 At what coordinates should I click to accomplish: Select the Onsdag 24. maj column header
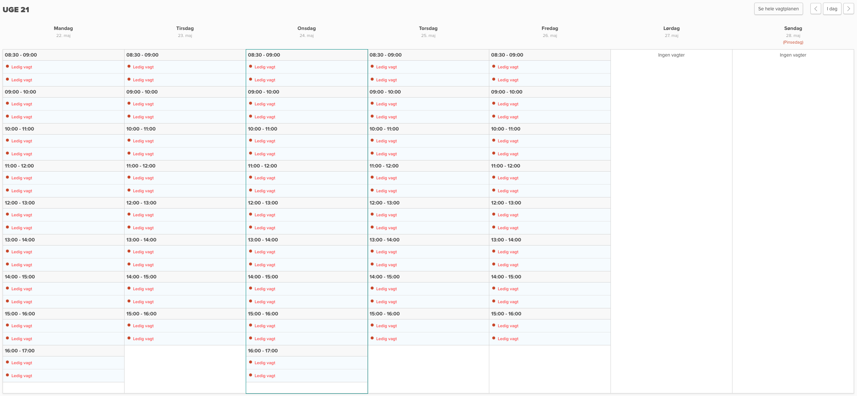pyautogui.click(x=306, y=31)
